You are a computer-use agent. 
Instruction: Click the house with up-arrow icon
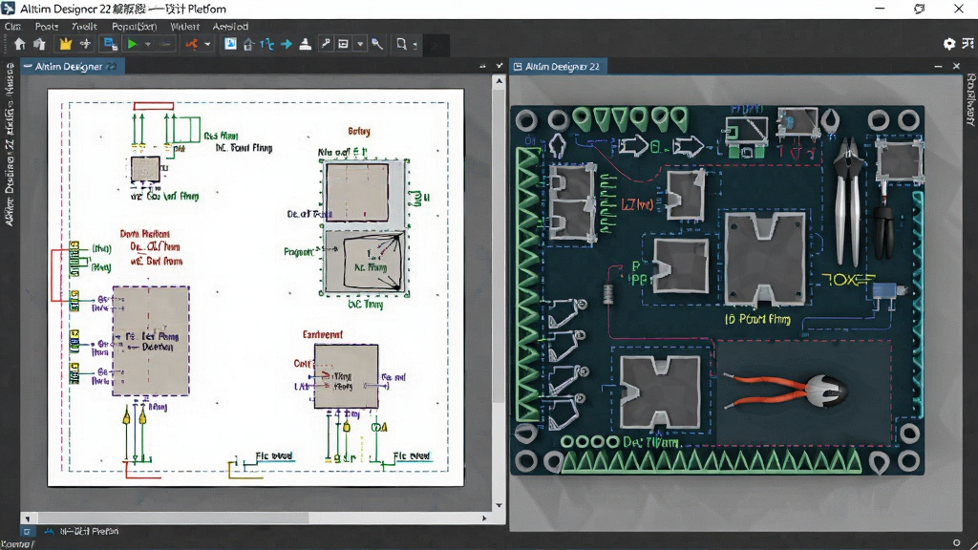coord(248,44)
